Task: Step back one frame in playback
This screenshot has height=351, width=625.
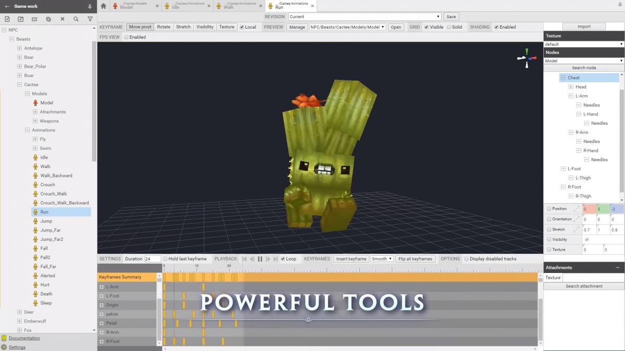Action: [252, 258]
